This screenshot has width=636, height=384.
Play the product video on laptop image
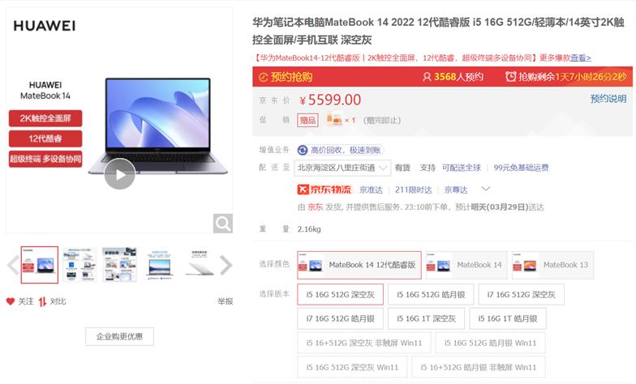tap(120, 174)
